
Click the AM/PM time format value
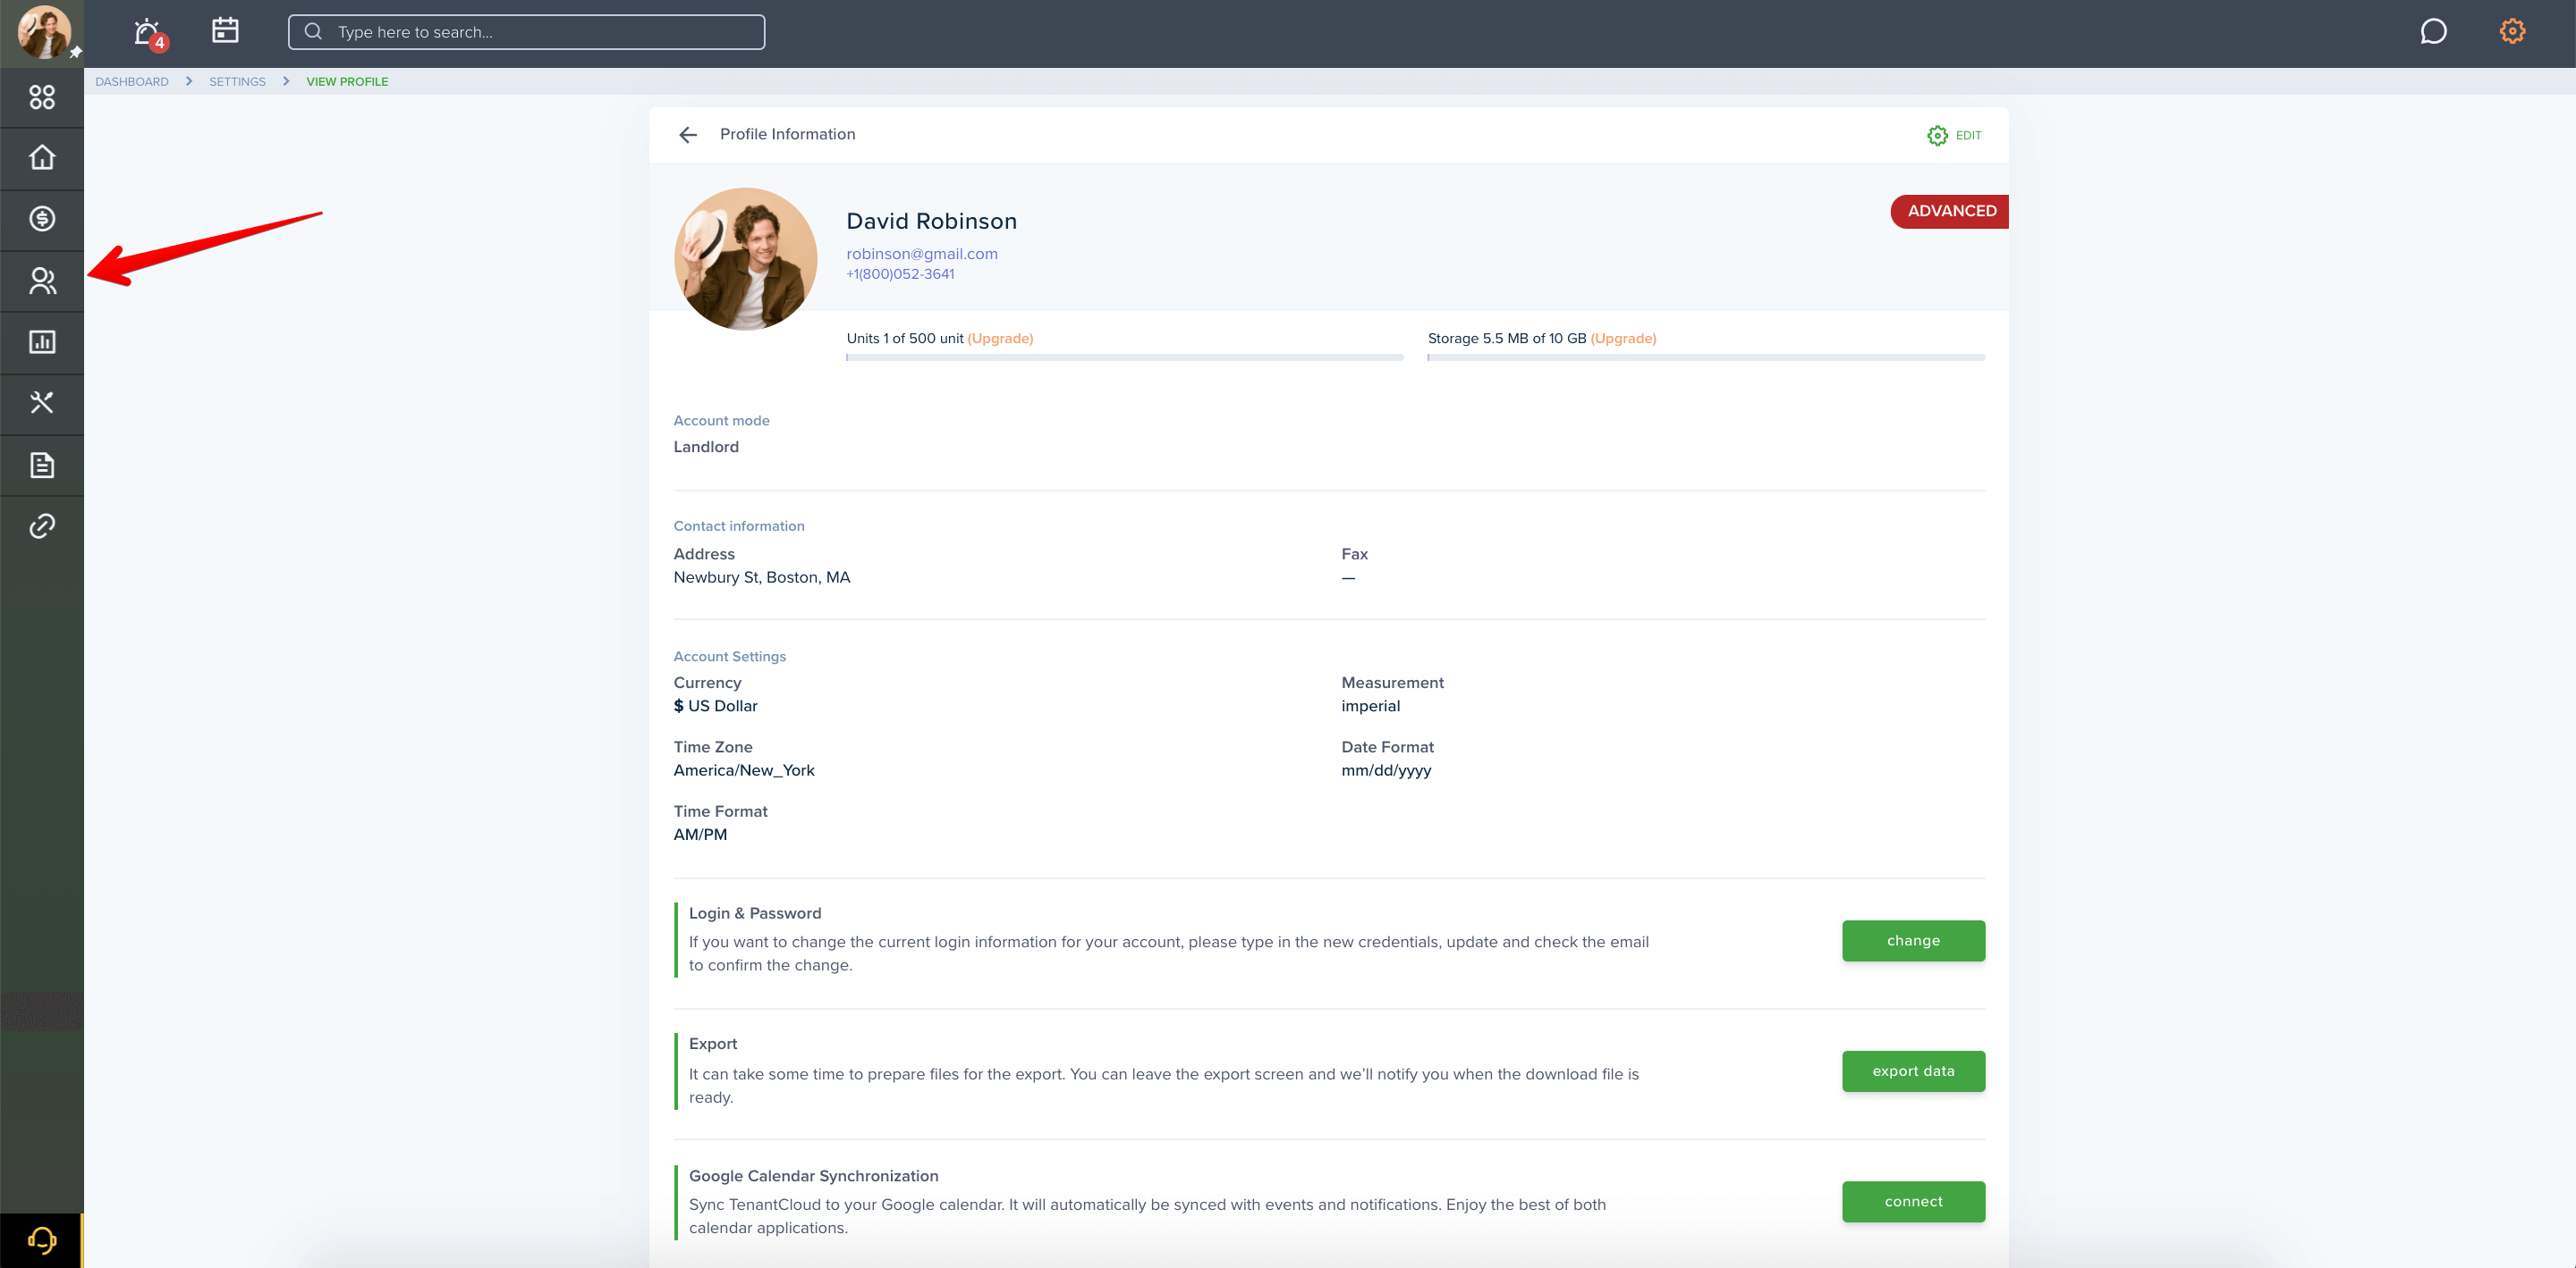(700, 835)
